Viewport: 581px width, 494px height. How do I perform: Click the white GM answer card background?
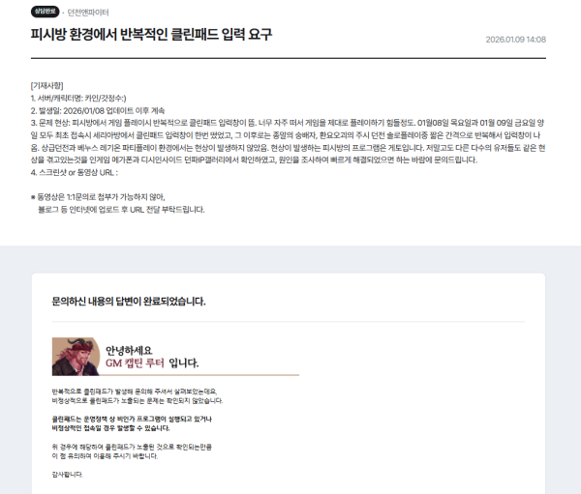[x=408, y=407]
